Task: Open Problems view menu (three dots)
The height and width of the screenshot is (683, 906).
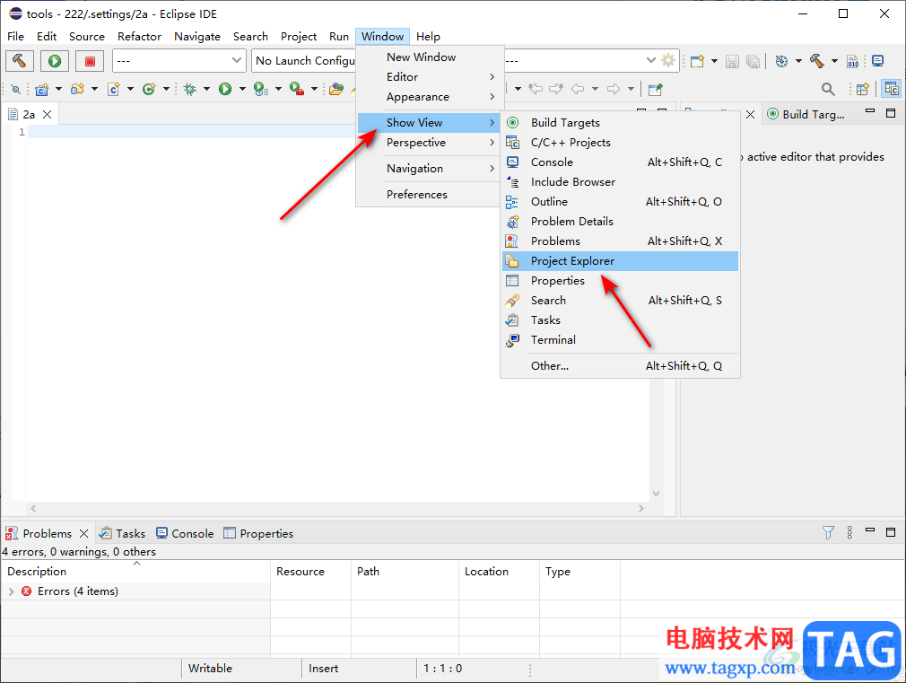Action: tap(849, 532)
